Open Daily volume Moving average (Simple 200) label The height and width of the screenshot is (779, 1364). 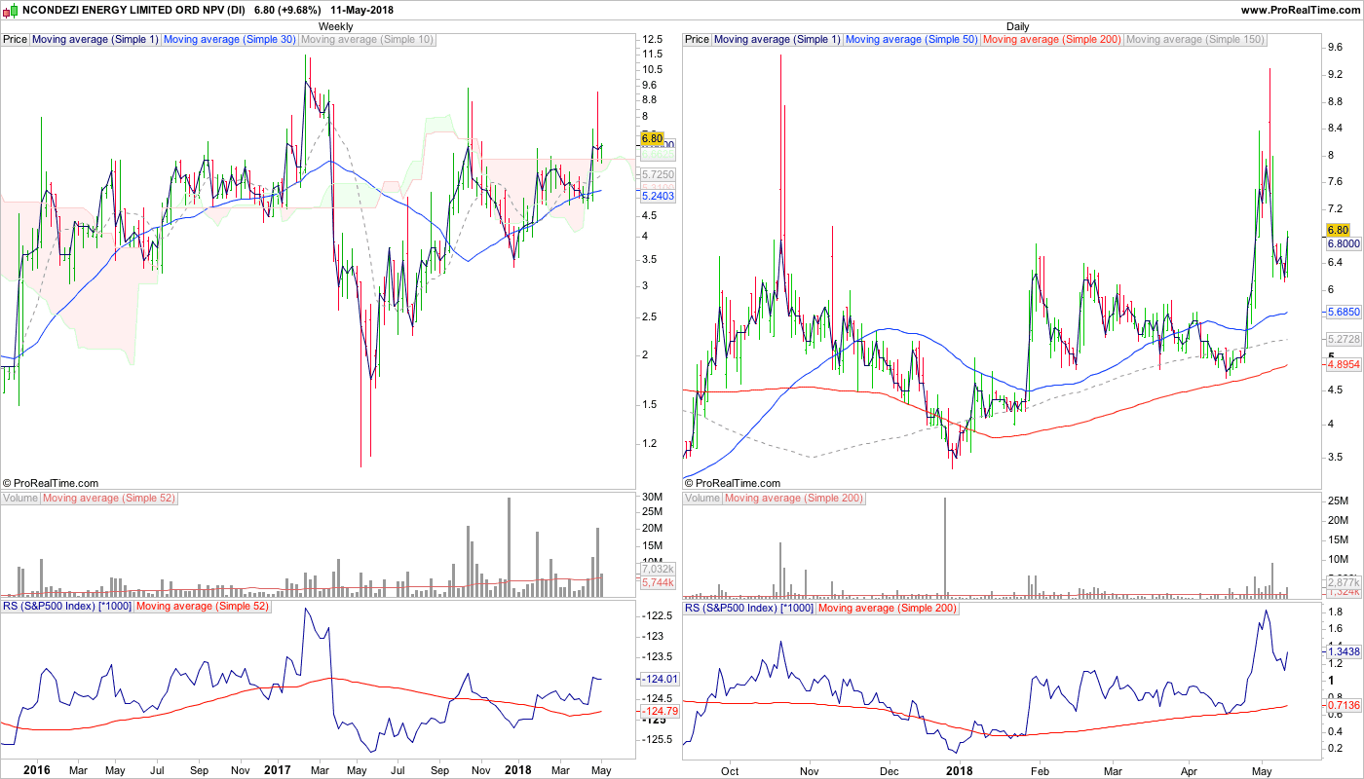pyautogui.click(x=794, y=499)
